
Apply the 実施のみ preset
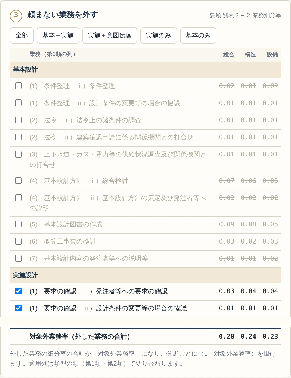(158, 35)
